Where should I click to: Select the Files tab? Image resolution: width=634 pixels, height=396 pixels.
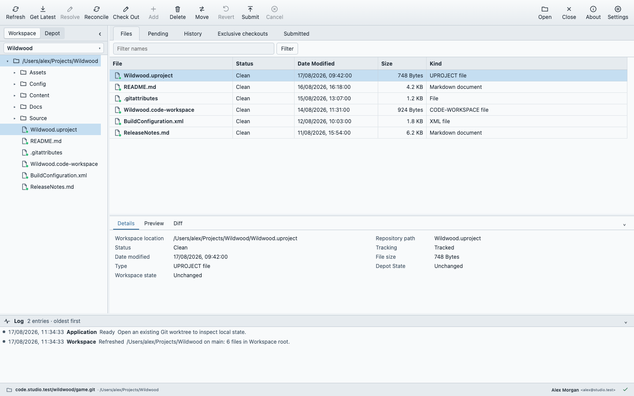click(x=126, y=34)
